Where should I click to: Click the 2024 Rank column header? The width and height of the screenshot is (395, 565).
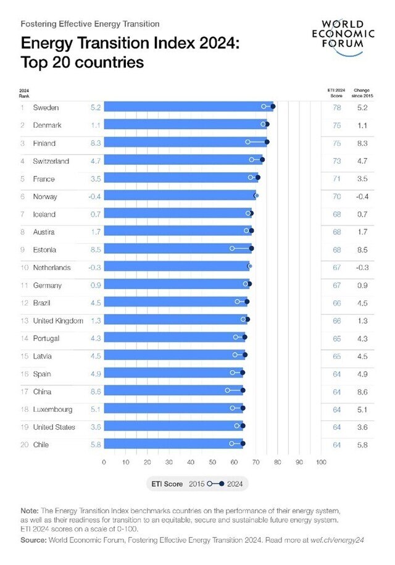click(x=25, y=93)
